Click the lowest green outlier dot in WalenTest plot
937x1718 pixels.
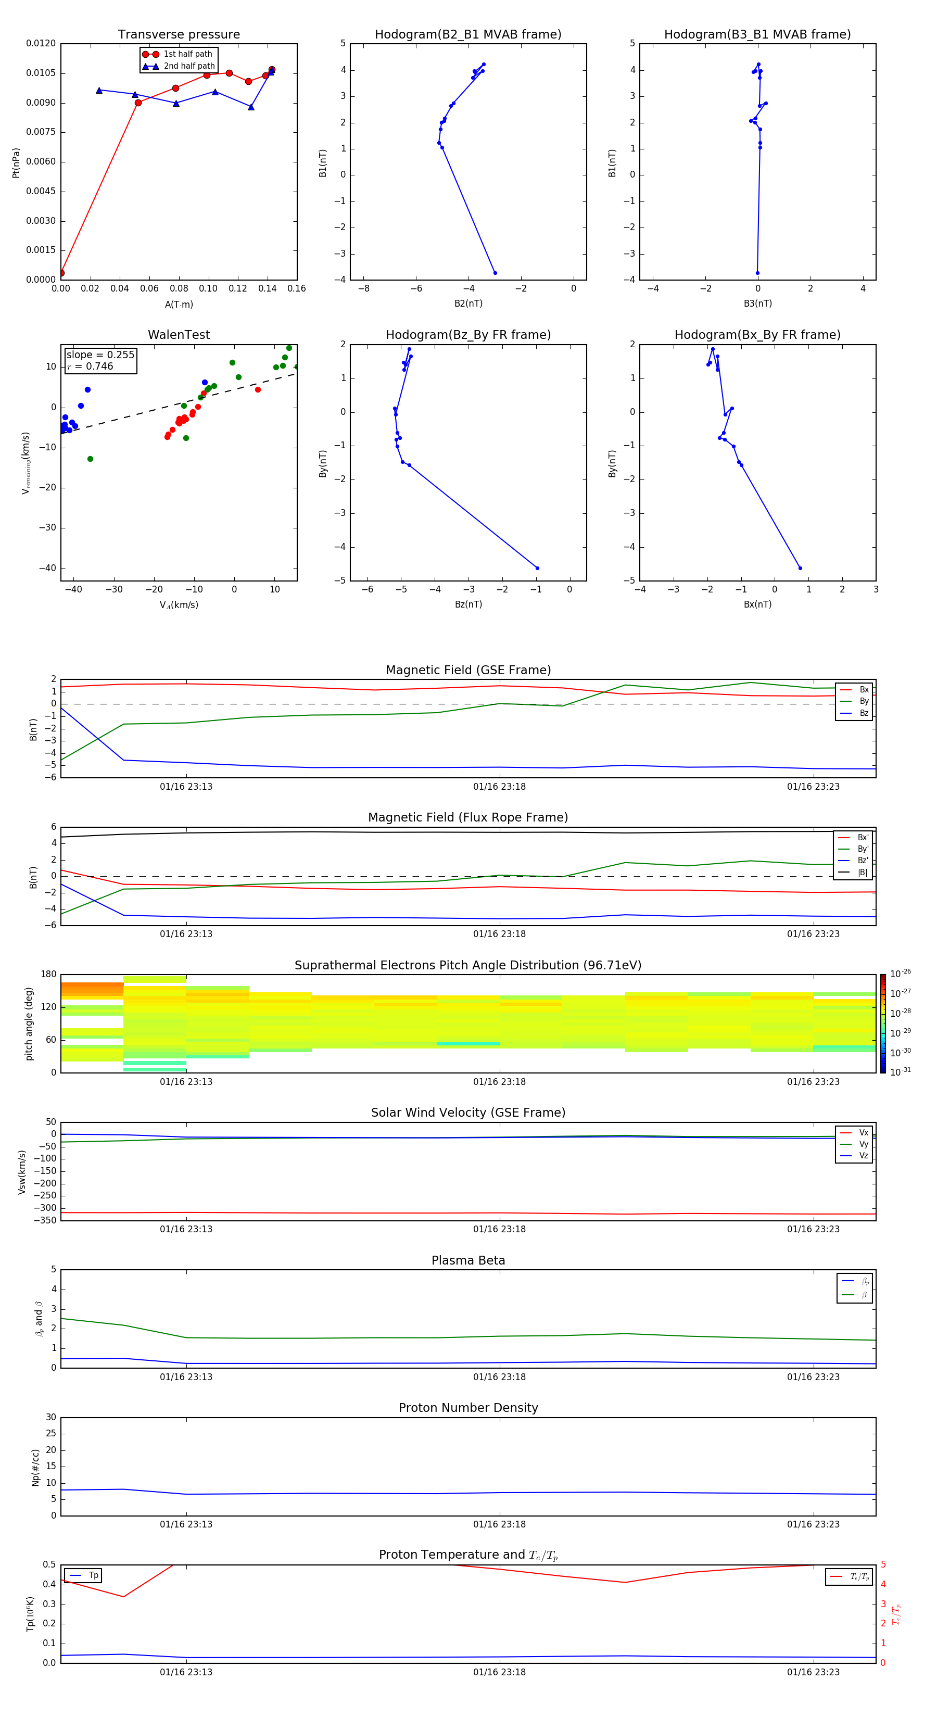90,459
